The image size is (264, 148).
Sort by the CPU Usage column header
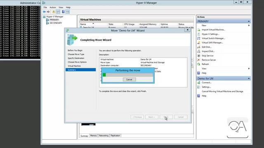click(x=130, y=24)
